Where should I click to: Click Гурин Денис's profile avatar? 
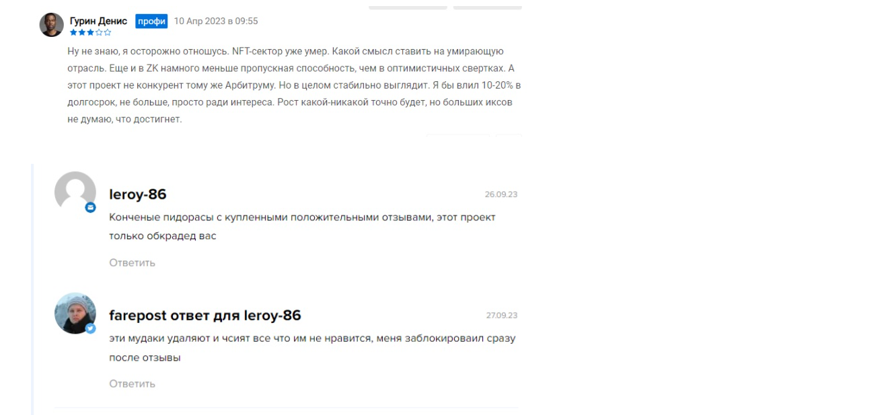click(52, 25)
